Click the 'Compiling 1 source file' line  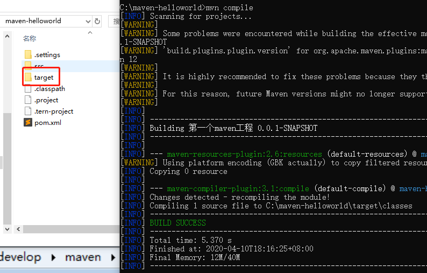click(x=281, y=206)
